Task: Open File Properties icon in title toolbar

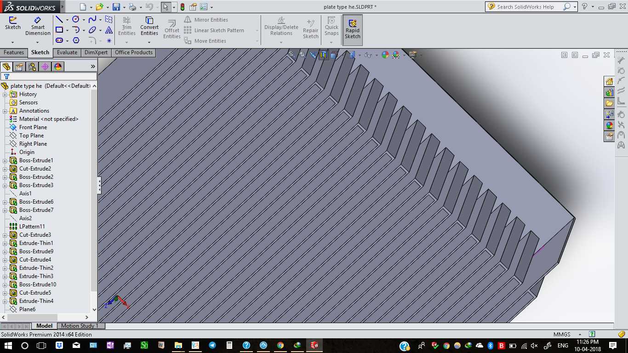Action: pos(193,7)
